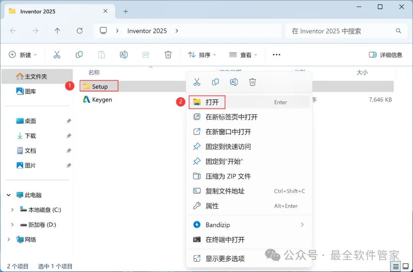The image size is (413, 272).
Task: Toggle the 详细信息 details pane
Action: tap(385, 55)
